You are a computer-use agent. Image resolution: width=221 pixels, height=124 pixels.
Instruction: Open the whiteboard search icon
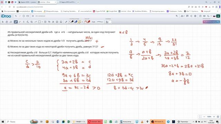coord(177,16)
